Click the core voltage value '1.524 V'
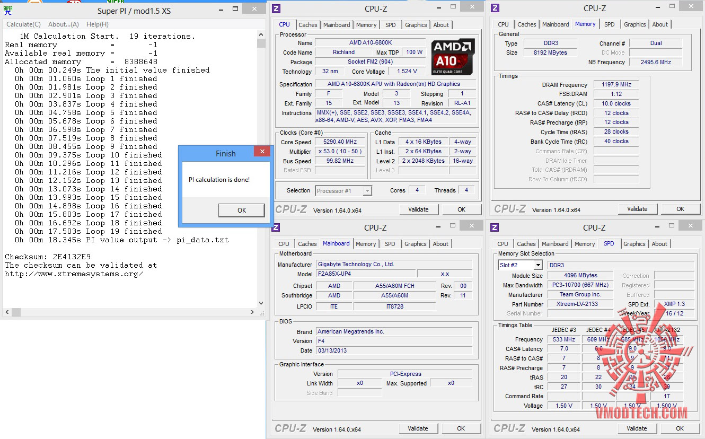The image size is (705, 439). click(407, 72)
